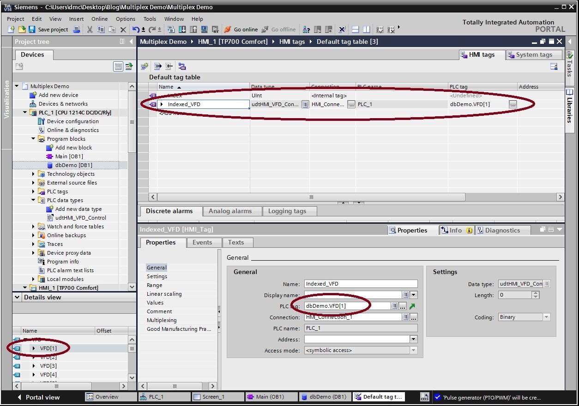
Task: Click the import tags icon above tag table
Action: tap(169, 66)
